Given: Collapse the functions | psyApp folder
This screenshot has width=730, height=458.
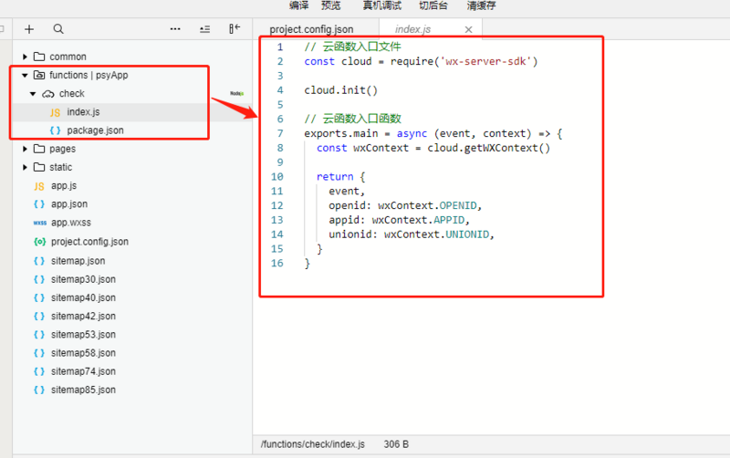Looking at the screenshot, I should pos(25,75).
